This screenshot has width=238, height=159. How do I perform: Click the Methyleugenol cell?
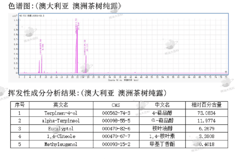click(61, 144)
